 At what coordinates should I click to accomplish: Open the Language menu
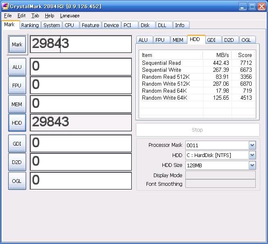click(x=70, y=16)
